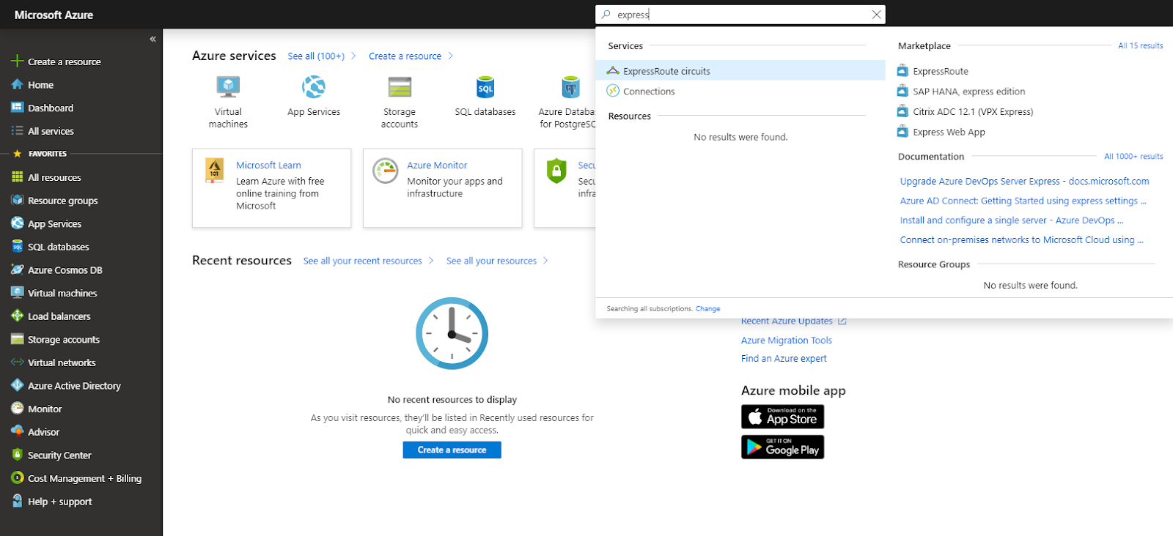Click the chevron after See all your resources
Screen dimensions: 1173x536
(545, 261)
